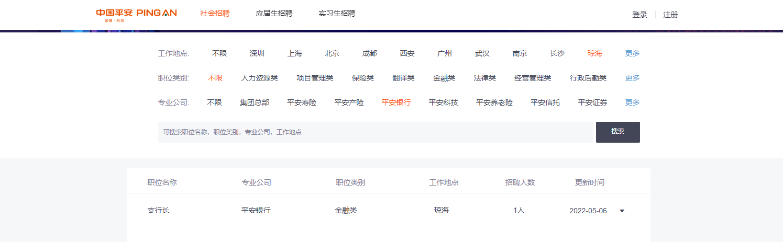The height and width of the screenshot is (242, 783).
Task: Filter company by 平安信托
Action: click(545, 102)
